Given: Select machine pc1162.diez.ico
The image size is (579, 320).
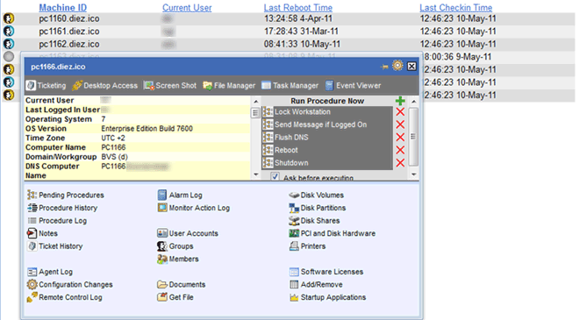Looking at the screenshot, I should click(69, 44).
